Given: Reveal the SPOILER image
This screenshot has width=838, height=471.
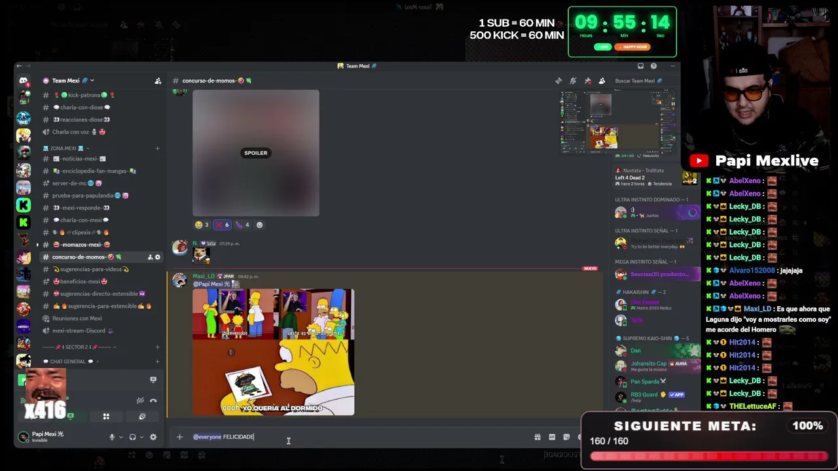Looking at the screenshot, I should 256,153.
